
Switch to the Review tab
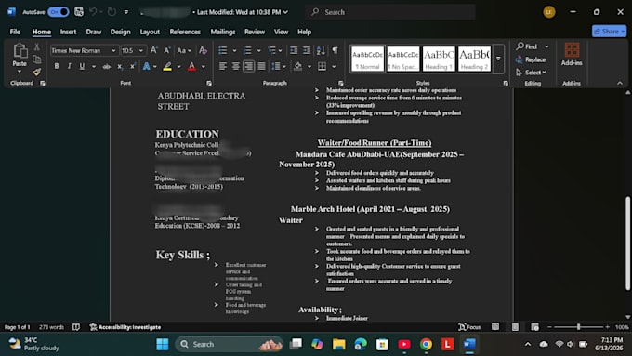click(255, 32)
